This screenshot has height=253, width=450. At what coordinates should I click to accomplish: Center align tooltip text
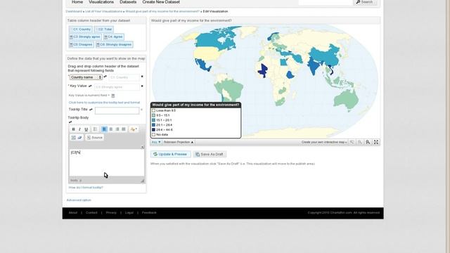point(111,129)
